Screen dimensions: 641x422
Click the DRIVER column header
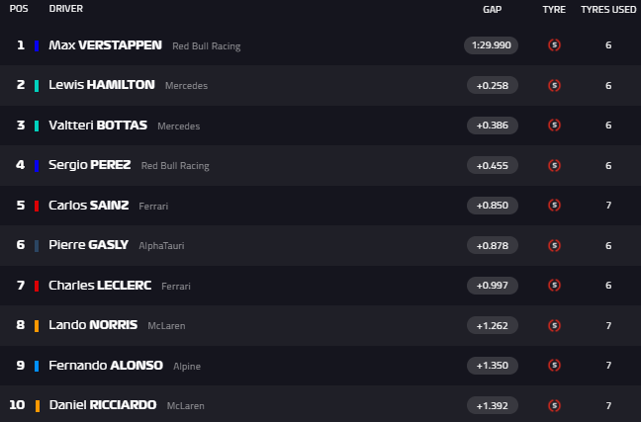coord(65,9)
